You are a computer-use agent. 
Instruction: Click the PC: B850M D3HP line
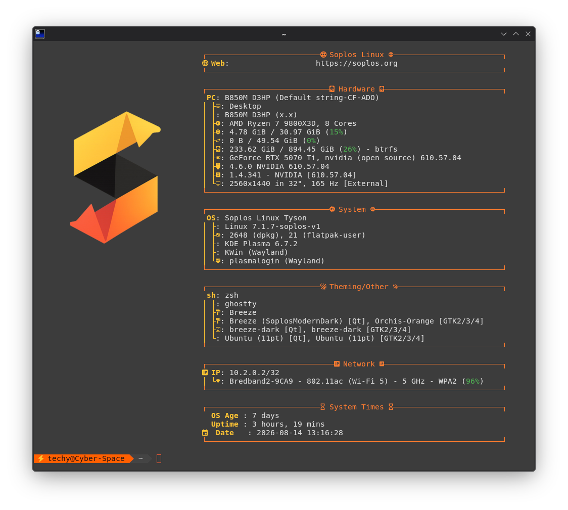point(293,98)
